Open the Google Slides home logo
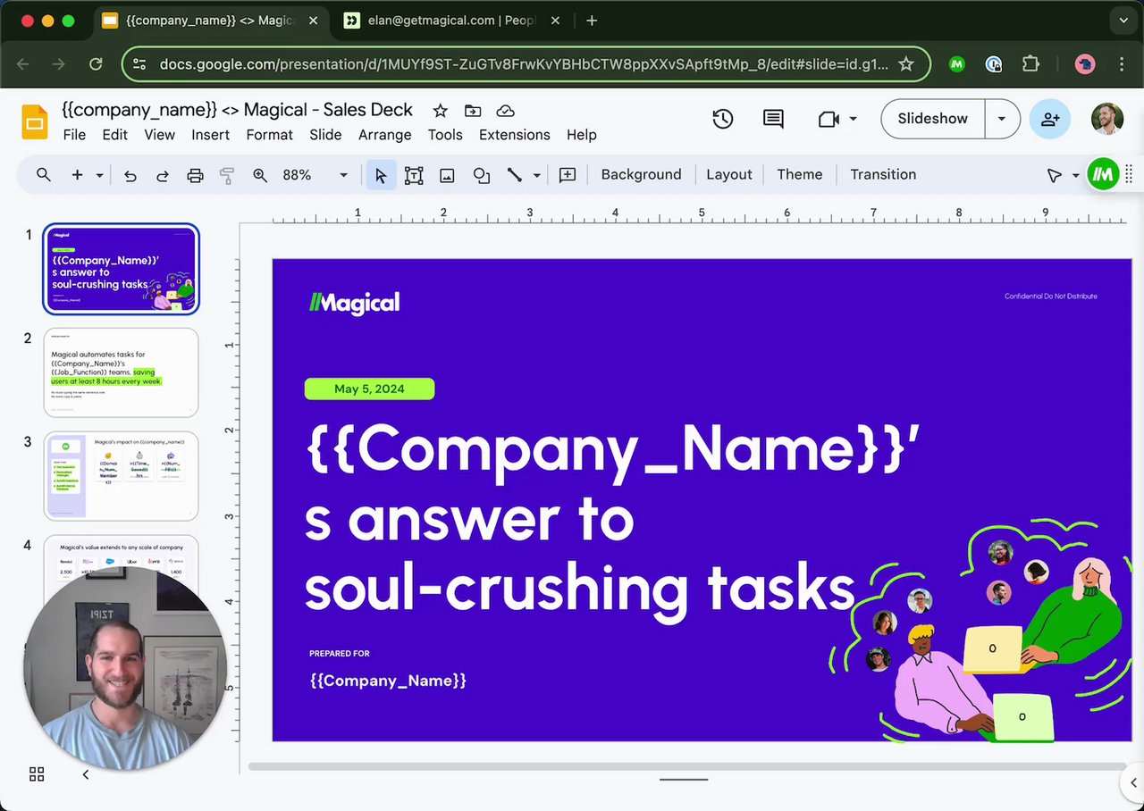 click(35, 121)
